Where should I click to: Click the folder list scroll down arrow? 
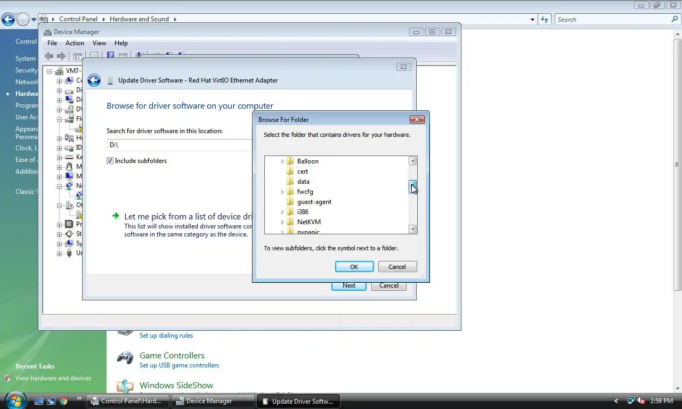tap(413, 229)
